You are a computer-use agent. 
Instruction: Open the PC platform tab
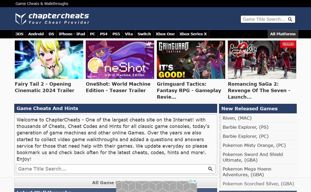93,34
